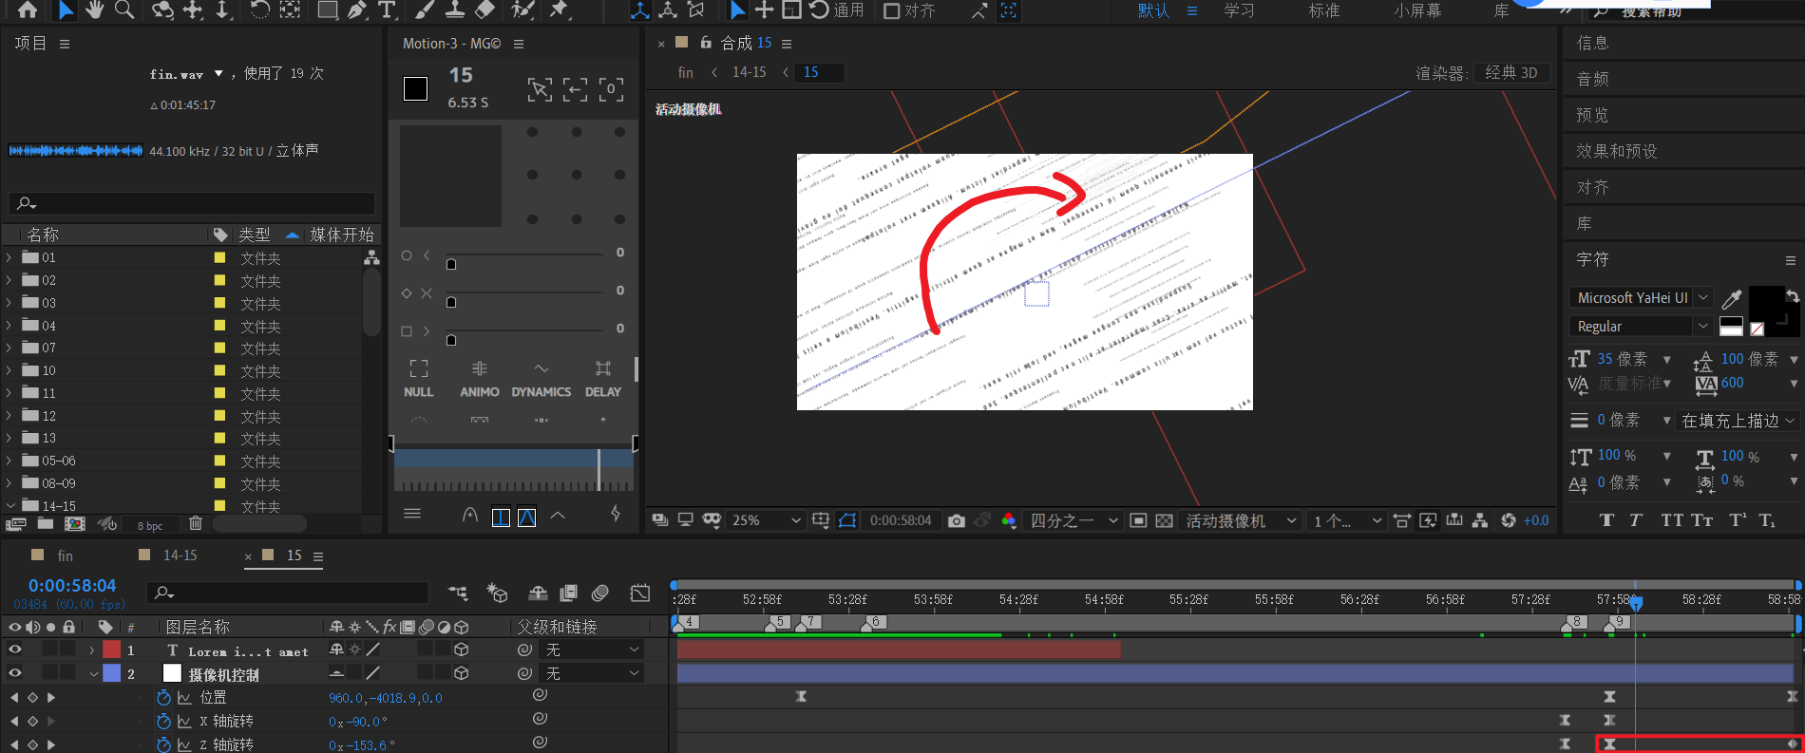Select the Puppet Pin tool

coord(560,9)
